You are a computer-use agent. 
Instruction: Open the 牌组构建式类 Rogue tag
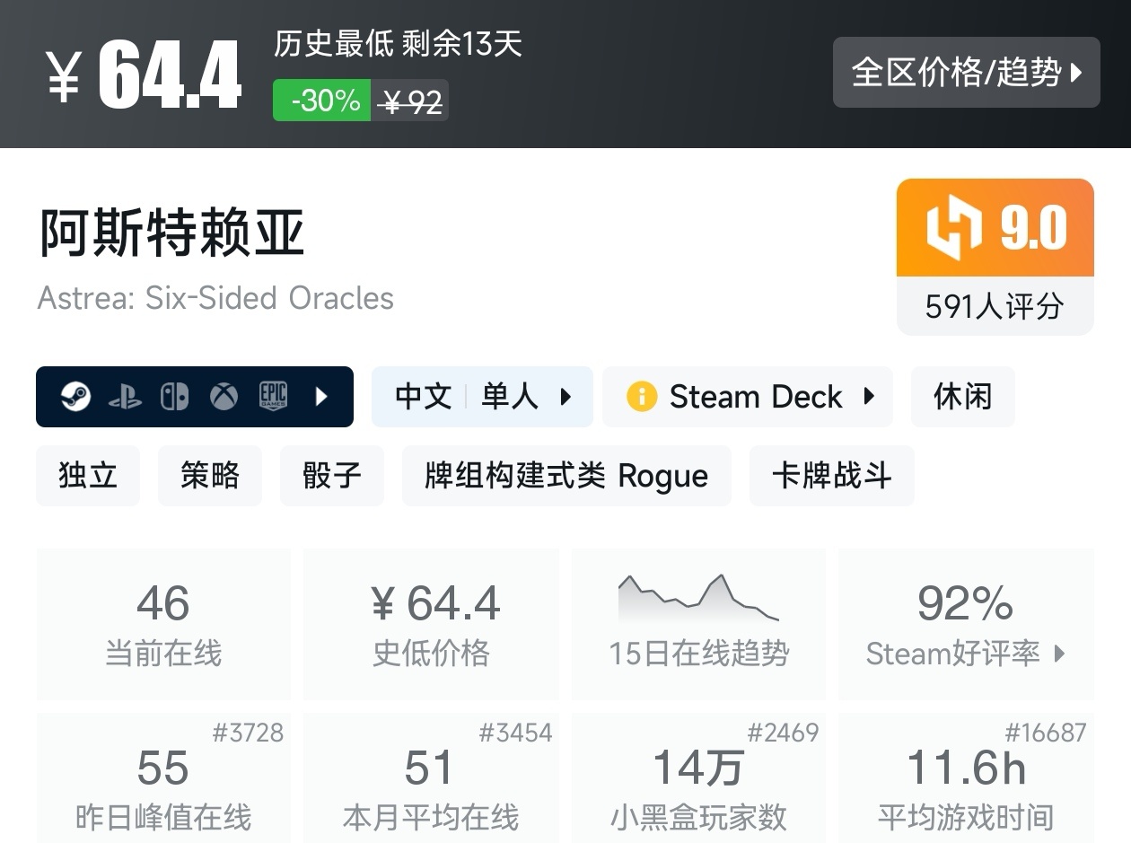566,475
